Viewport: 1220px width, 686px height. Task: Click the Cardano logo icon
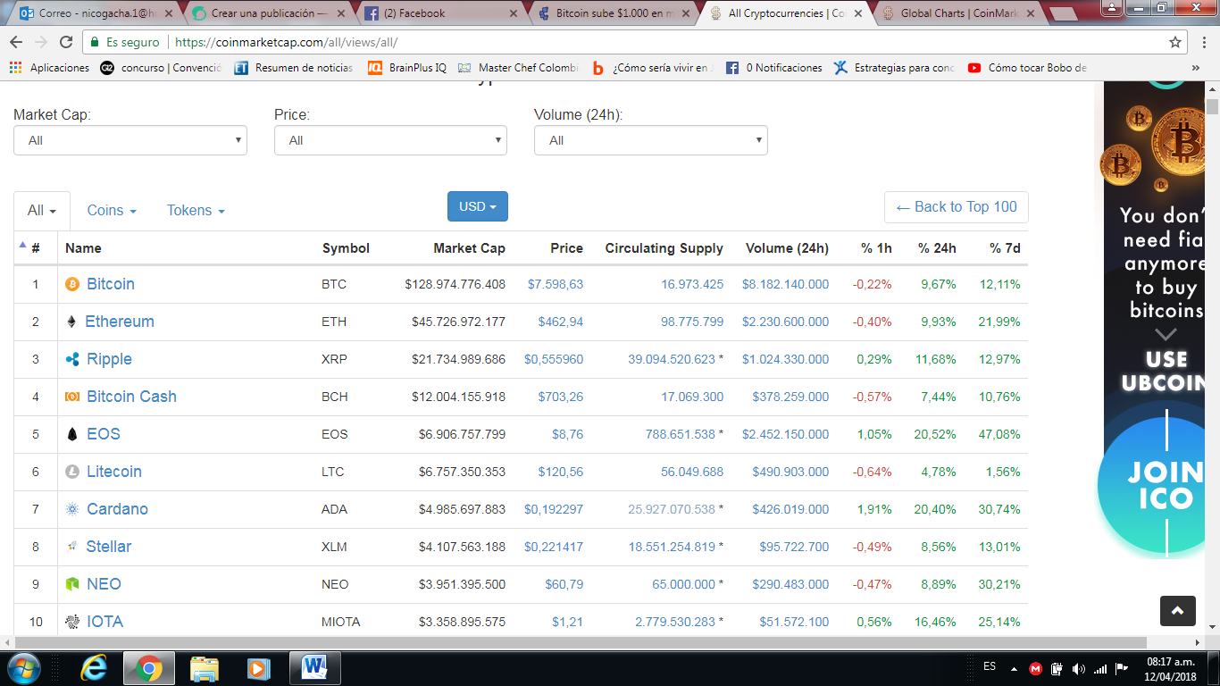(72, 509)
